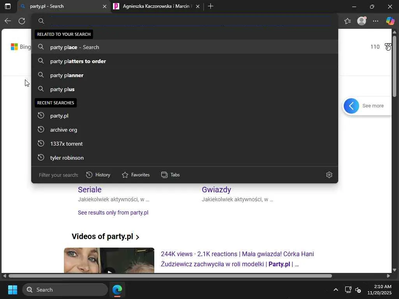
Task: Select suggestion party platters to order
Action: (x=184, y=61)
